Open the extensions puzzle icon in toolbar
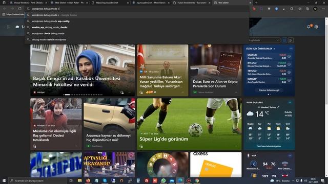 pyautogui.click(x=292, y=9)
